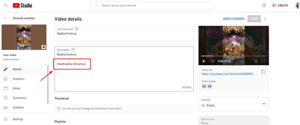Open the youtube.com/shorts video link

(228, 74)
